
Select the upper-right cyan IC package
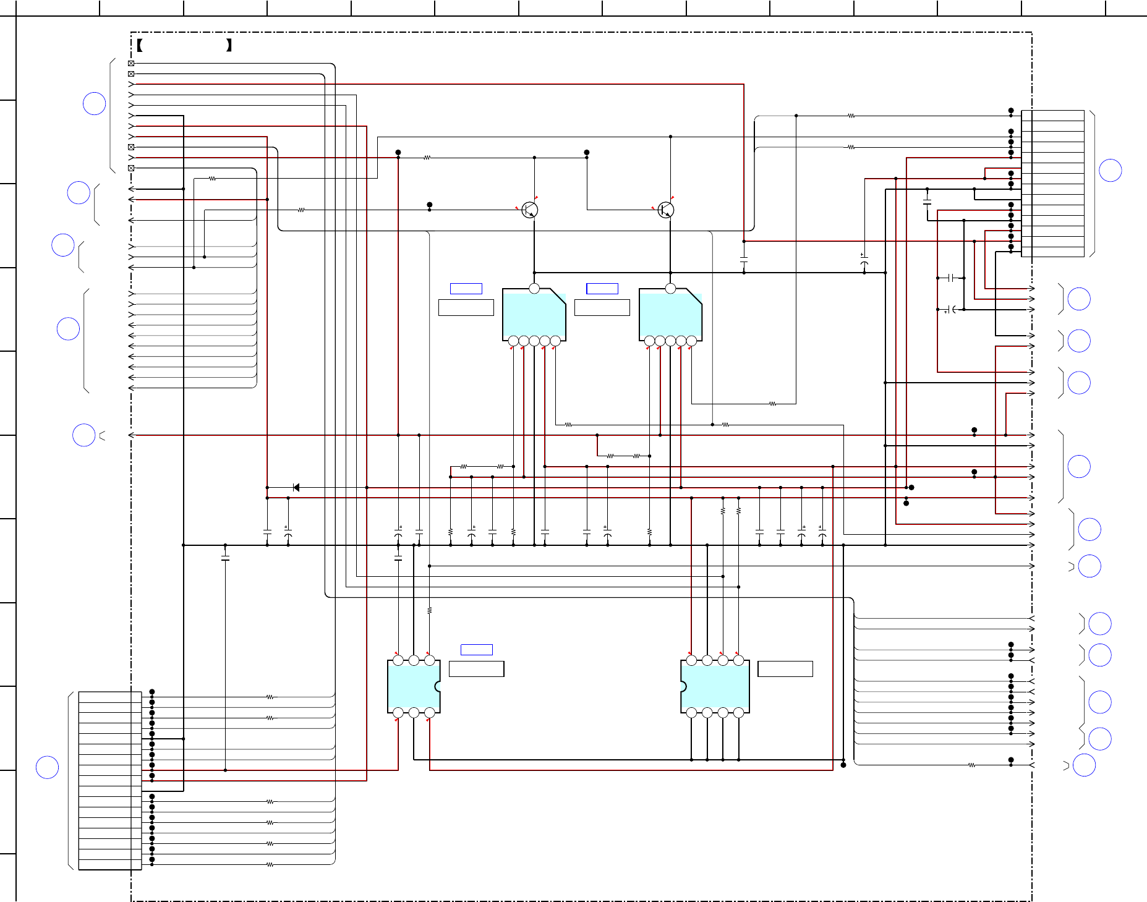670,315
